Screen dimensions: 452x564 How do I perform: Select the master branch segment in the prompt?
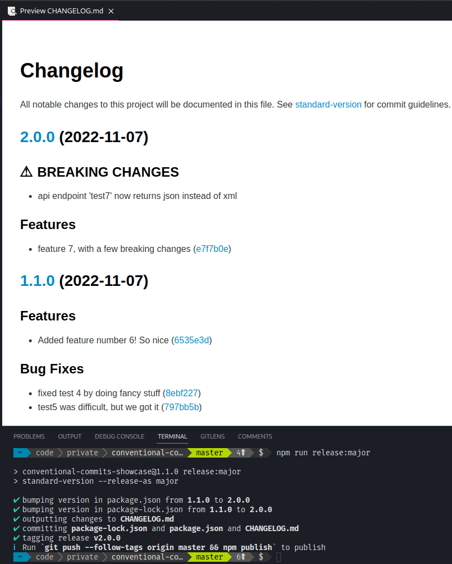pos(209,453)
